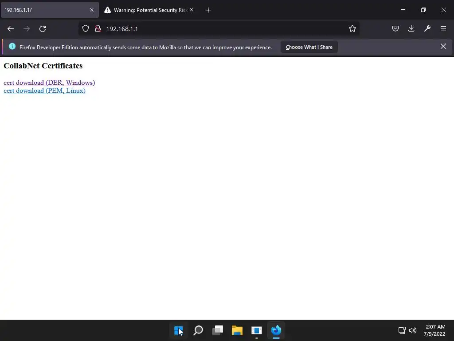Open the Downloads panel

411,28
